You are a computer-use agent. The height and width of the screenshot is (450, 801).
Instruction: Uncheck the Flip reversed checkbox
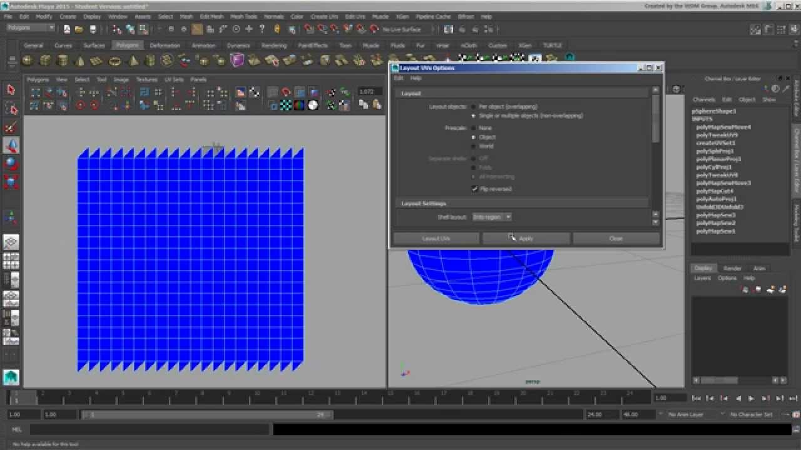[475, 189]
